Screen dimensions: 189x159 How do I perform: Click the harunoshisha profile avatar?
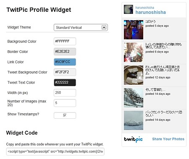pos(129,9)
